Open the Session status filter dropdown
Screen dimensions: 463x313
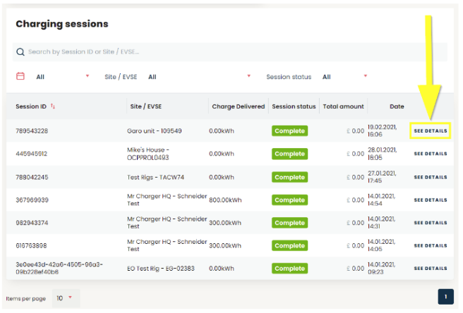[344, 77]
